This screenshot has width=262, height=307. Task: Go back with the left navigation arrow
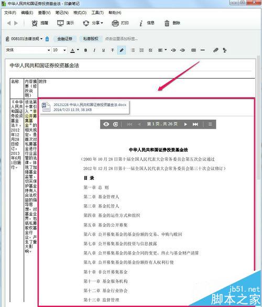(x=9, y=23)
